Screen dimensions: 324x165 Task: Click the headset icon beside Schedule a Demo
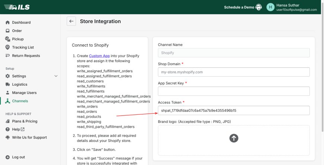(258, 7)
